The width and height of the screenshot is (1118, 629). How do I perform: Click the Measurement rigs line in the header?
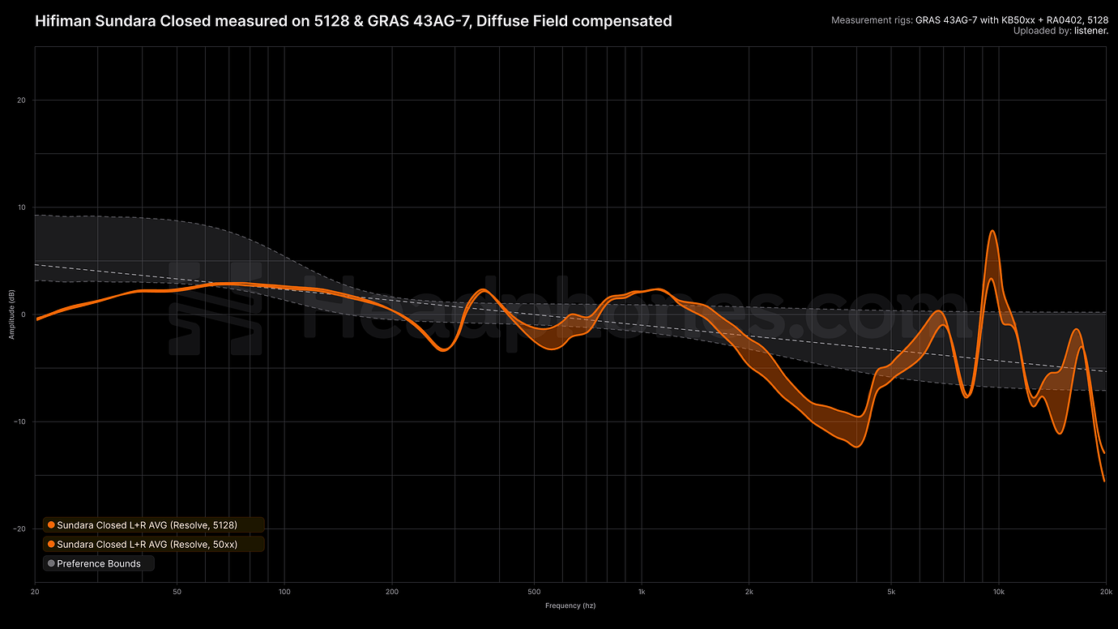tap(968, 19)
